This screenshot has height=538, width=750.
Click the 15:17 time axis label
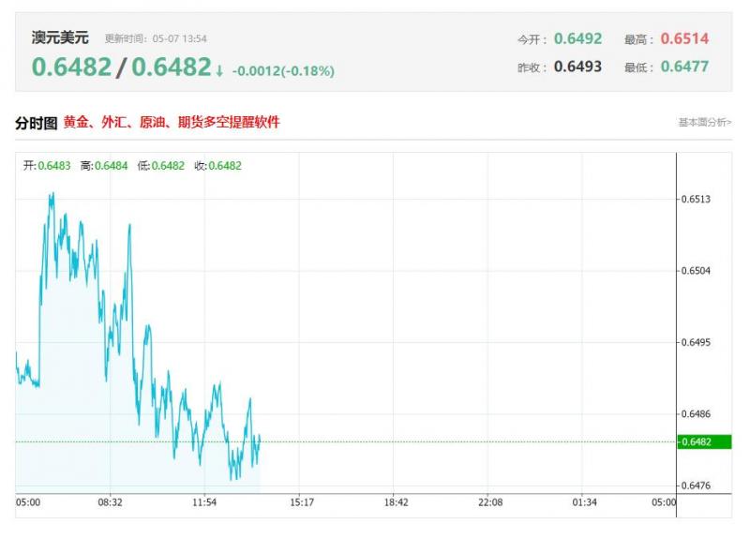[x=302, y=502]
